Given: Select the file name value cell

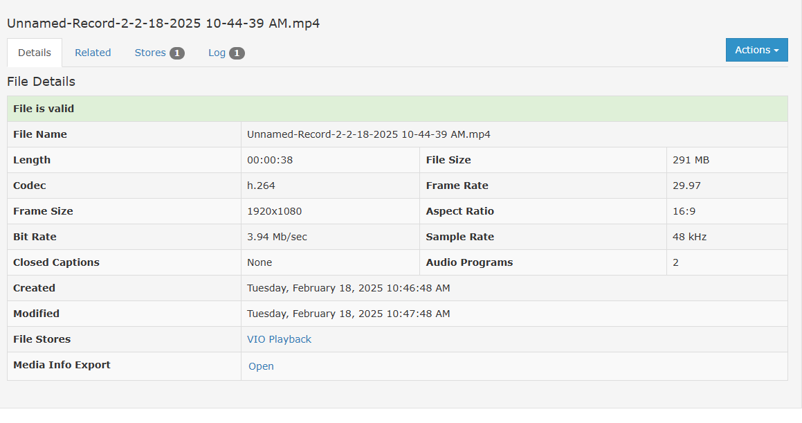Looking at the screenshot, I should pyautogui.click(x=369, y=134).
